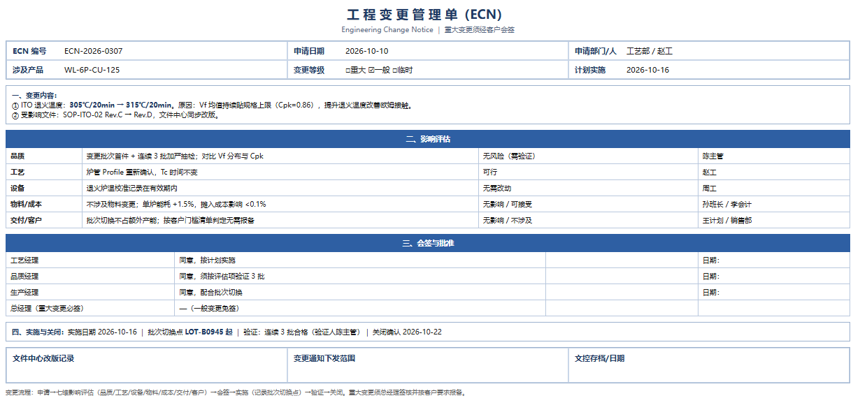The width and height of the screenshot is (867, 412).
Task: Select 退火炉温校准记录在有效期内 cell
Action: tap(280, 188)
